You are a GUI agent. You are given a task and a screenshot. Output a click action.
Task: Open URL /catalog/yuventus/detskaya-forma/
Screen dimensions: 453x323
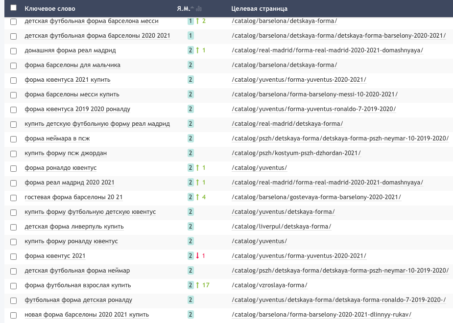pos(283,212)
